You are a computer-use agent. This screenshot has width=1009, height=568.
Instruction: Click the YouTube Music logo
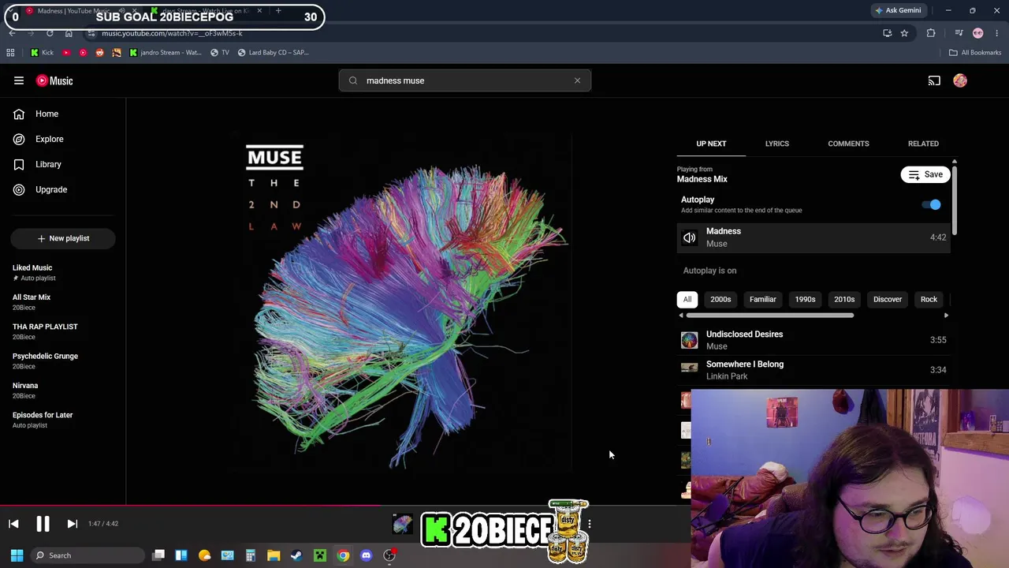[54, 80]
